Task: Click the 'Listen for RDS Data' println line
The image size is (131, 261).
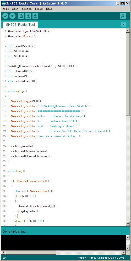Action: click(x=61, y=131)
